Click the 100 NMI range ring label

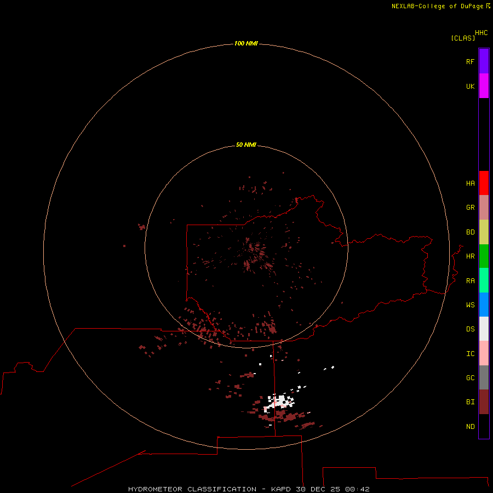(246, 43)
